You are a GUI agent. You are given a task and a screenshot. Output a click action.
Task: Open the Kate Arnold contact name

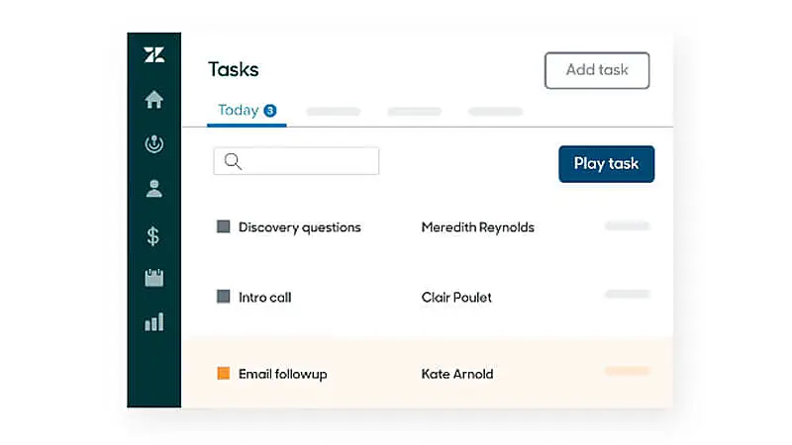(457, 374)
